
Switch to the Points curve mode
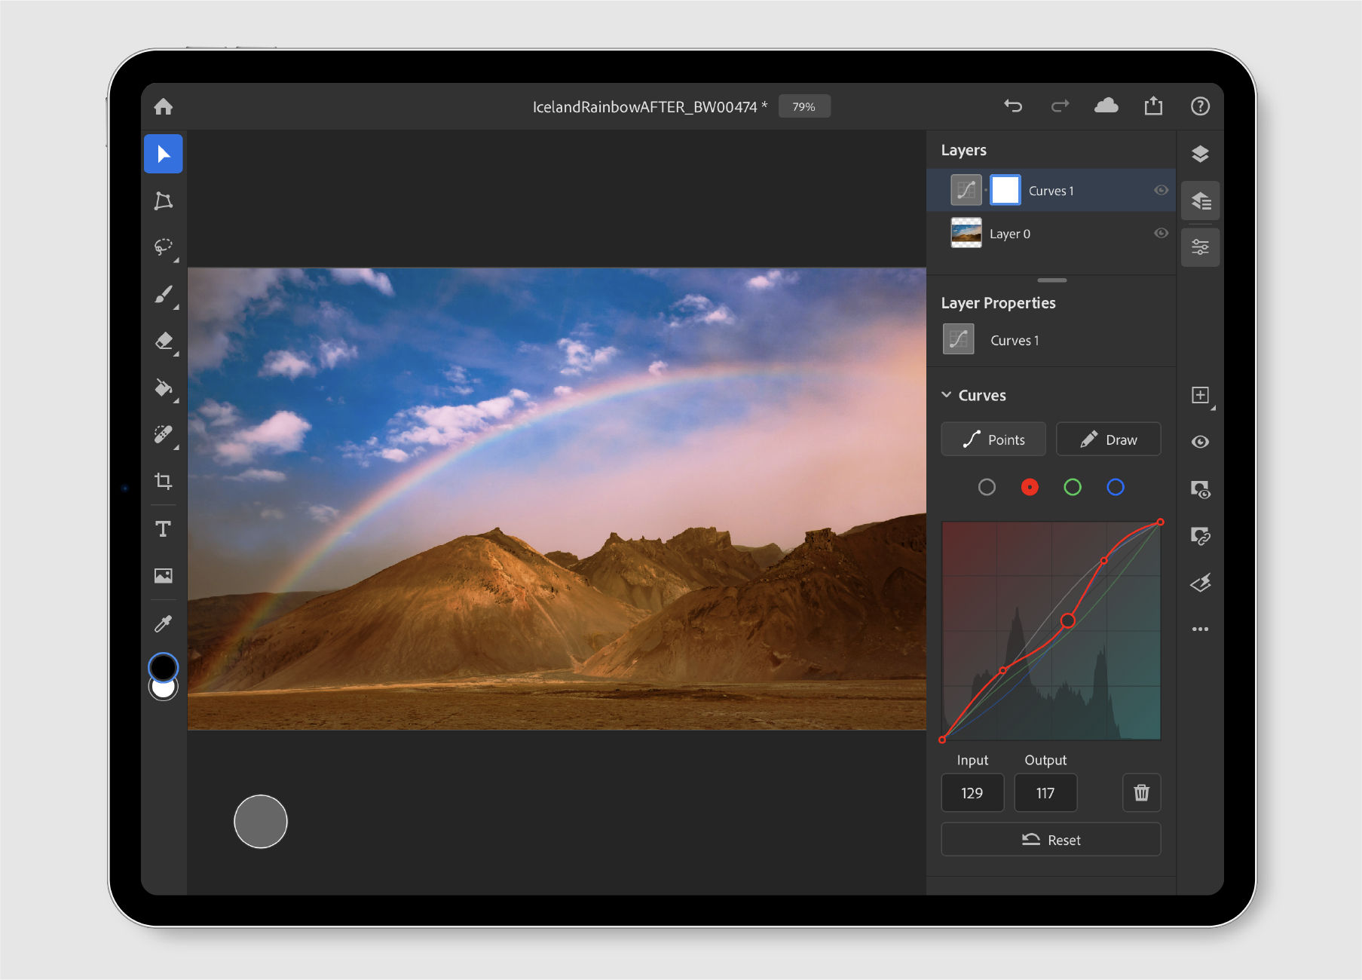click(x=993, y=439)
